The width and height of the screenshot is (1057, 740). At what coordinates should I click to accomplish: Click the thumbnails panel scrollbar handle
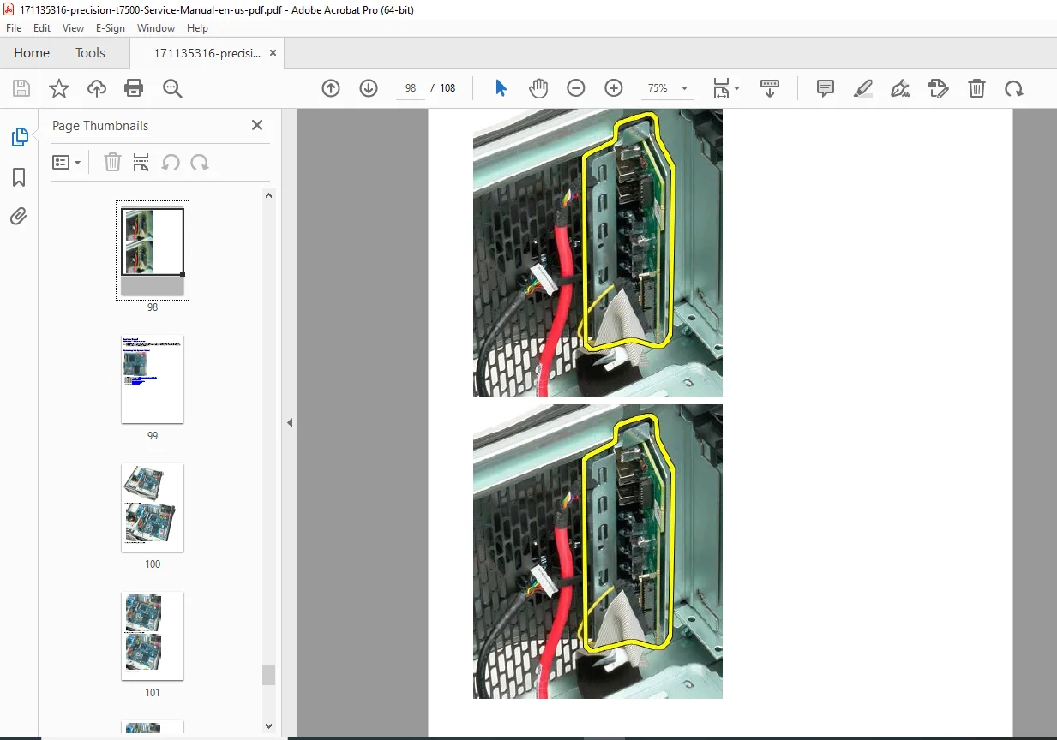point(269,675)
